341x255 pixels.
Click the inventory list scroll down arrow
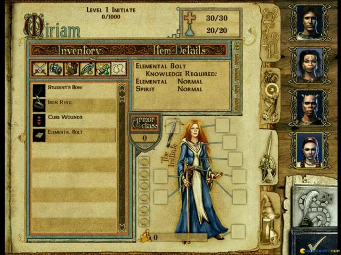(122, 227)
